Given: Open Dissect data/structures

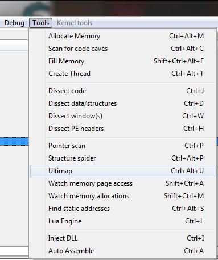Looking at the screenshot, I should pos(122,103).
